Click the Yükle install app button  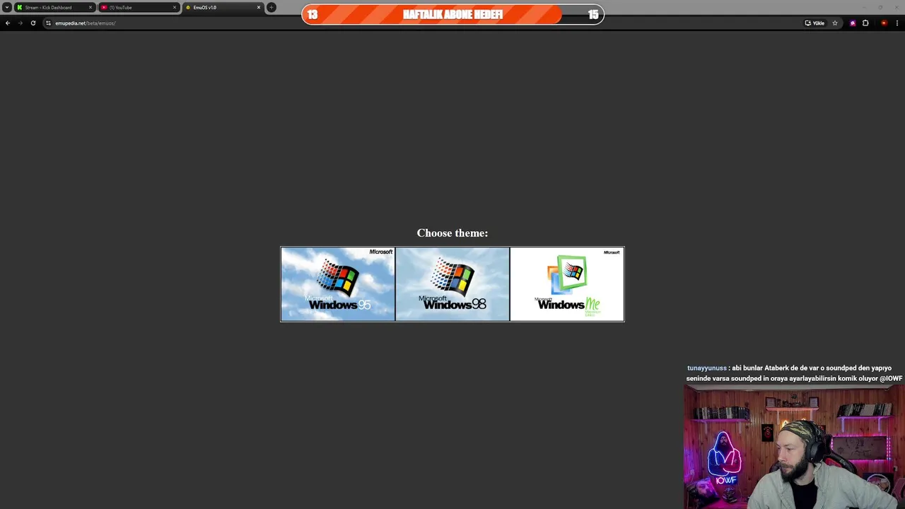point(814,23)
